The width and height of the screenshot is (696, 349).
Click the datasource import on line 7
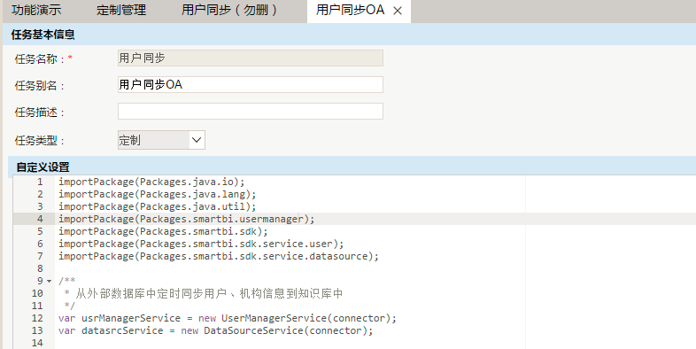pyautogui.click(x=219, y=256)
